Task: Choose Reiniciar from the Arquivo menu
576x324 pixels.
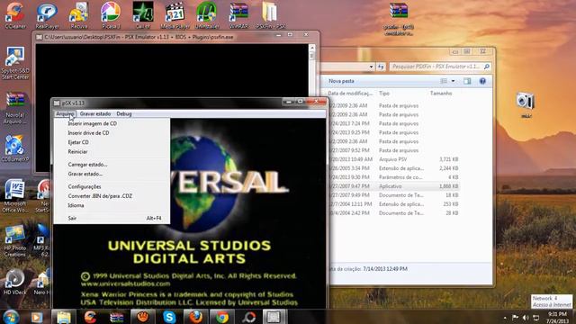Action: (x=112, y=152)
